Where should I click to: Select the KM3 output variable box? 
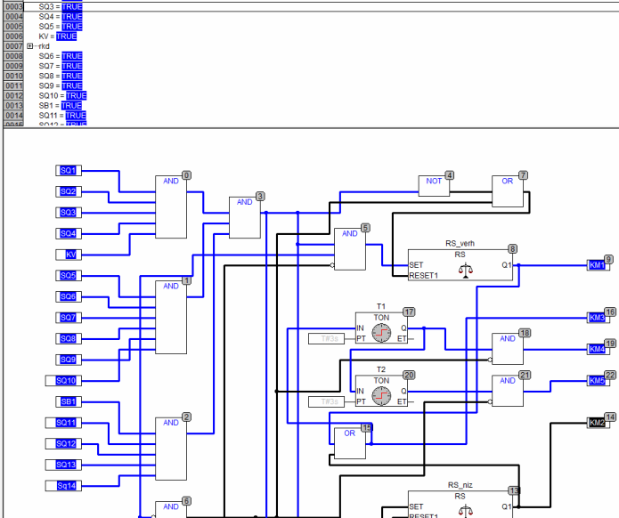tap(598, 318)
